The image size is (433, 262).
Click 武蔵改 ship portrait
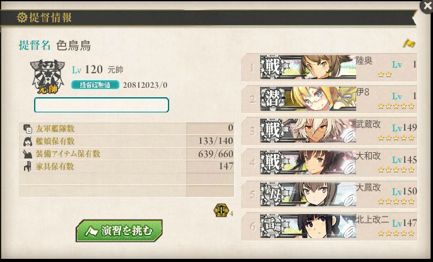click(319, 130)
